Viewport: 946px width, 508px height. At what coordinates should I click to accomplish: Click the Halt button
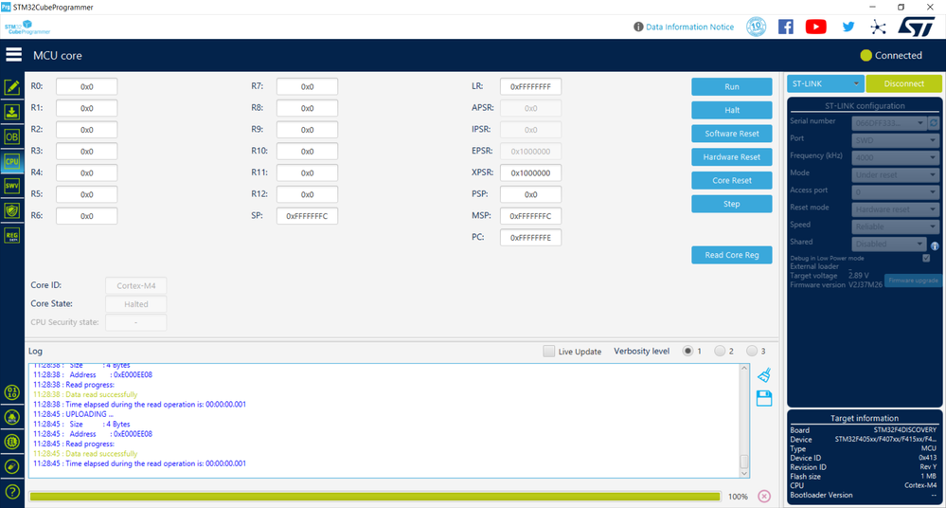pyautogui.click(x=732, y=110)
